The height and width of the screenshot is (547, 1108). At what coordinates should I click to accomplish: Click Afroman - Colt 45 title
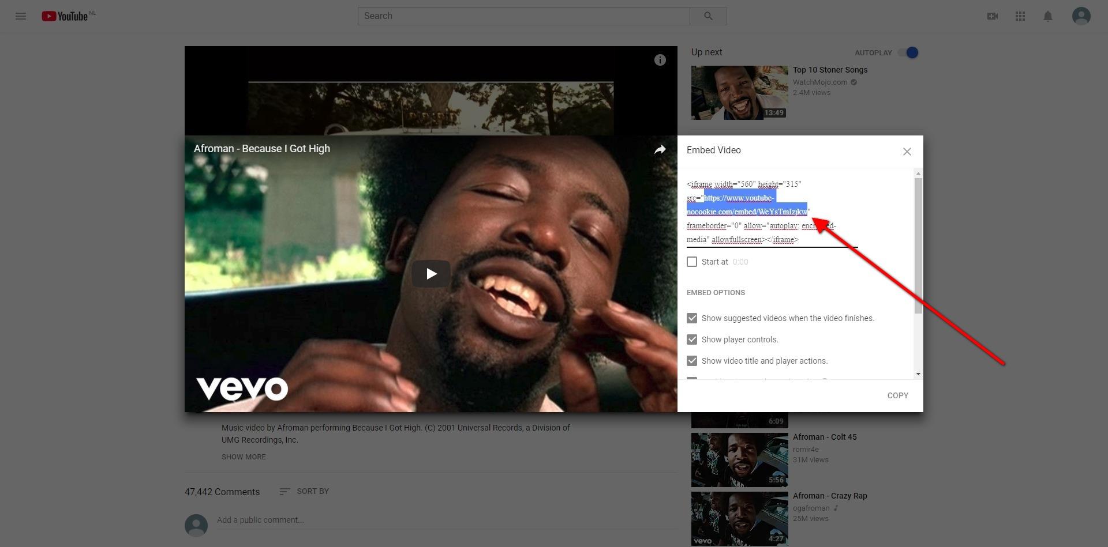click(825, 437)
